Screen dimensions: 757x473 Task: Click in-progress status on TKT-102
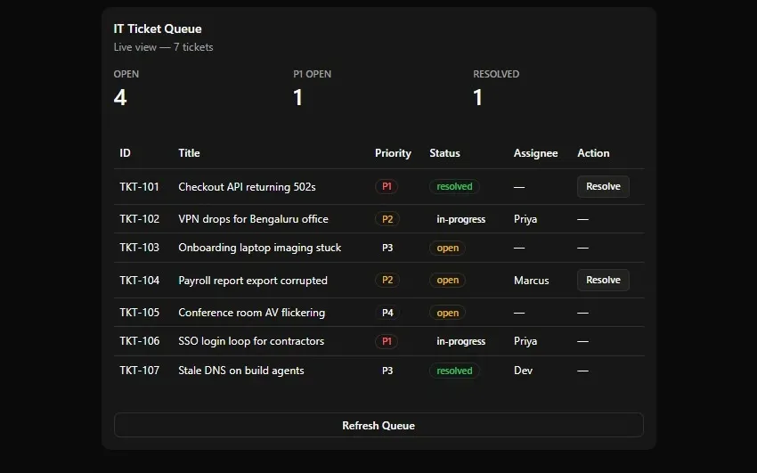coord(461,219)
